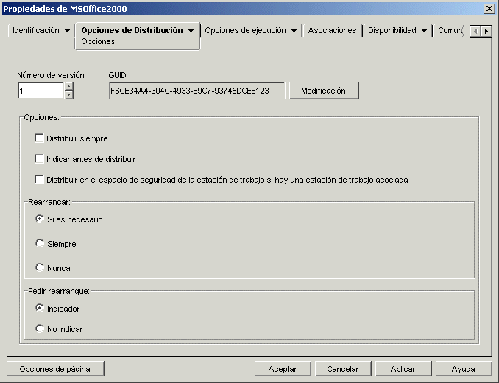Screen dimensions: 499x383
Task: Select the Indicador radio button
Action: click(40, 308)
